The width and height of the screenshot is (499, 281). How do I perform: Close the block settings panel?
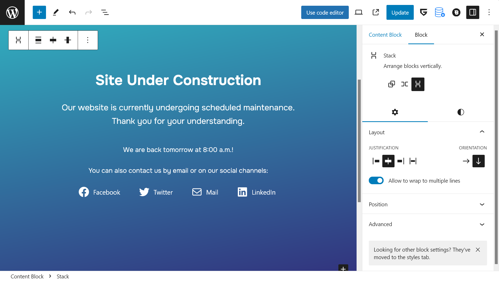click(482, 34)
